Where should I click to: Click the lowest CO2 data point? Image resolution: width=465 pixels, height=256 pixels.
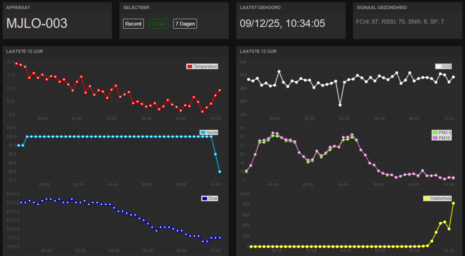(x=340, y=105)
